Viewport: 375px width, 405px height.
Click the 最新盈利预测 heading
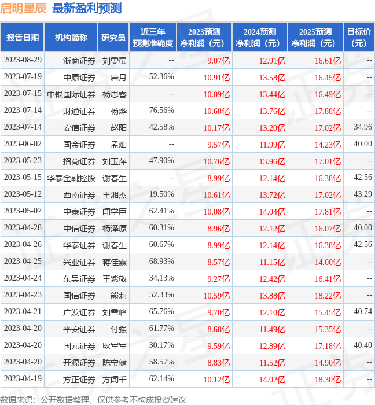point(87,8)
